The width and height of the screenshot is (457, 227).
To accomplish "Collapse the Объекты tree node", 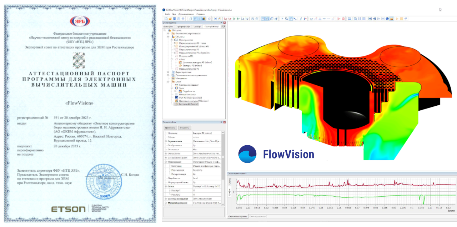I will click(x=168, y=37).
